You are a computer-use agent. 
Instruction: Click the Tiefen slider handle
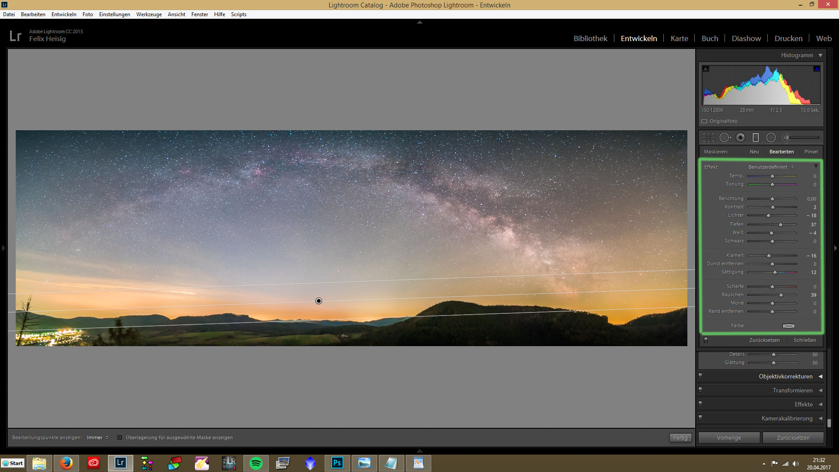point(780,225)
